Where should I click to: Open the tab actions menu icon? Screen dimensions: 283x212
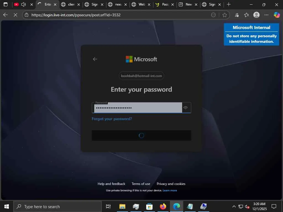(6, 4)
